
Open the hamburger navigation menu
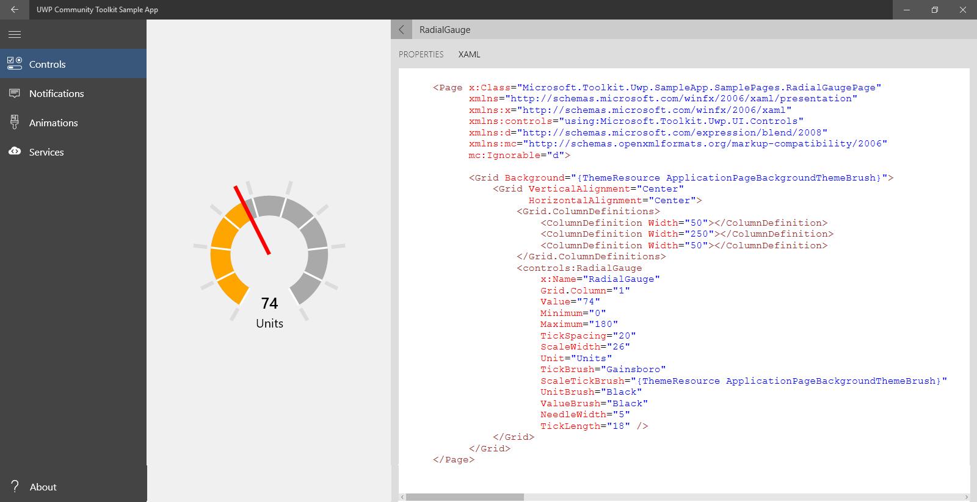15,34
